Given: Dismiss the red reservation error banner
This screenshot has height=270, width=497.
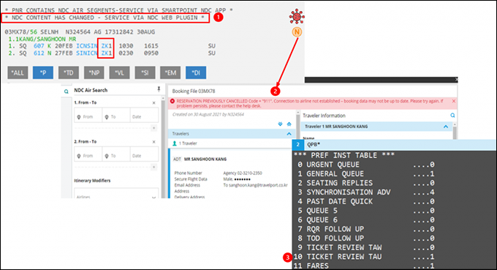Looking at the screenshot, I should tap(454, 101).
